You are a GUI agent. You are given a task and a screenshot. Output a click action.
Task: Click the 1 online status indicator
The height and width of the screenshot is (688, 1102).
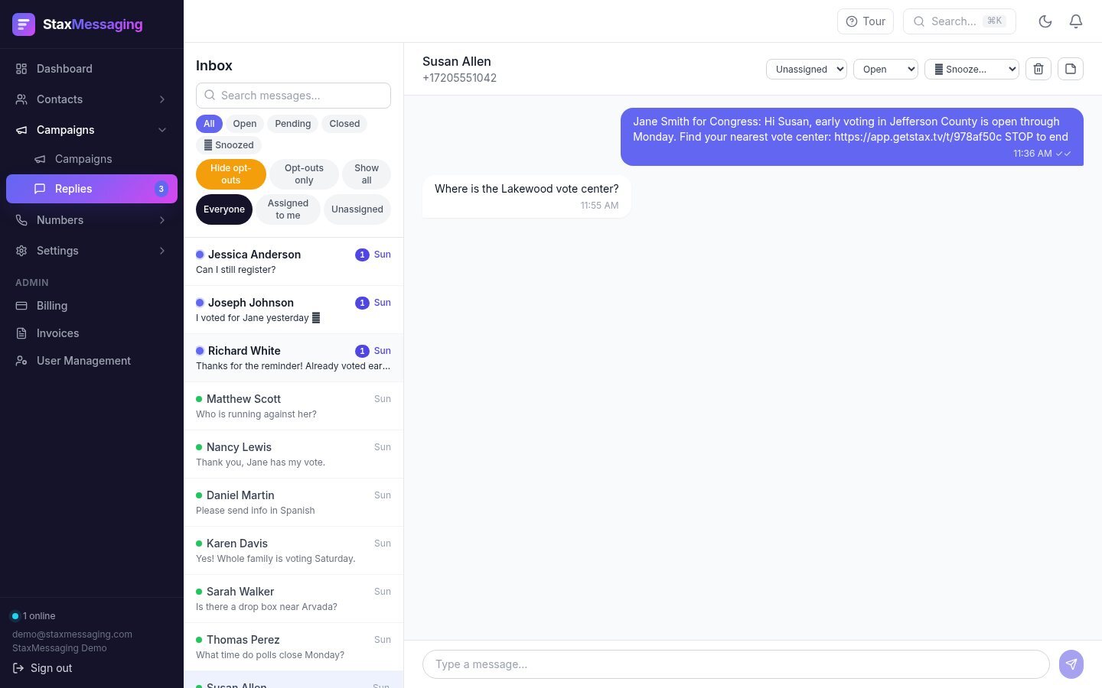(34, 616)
